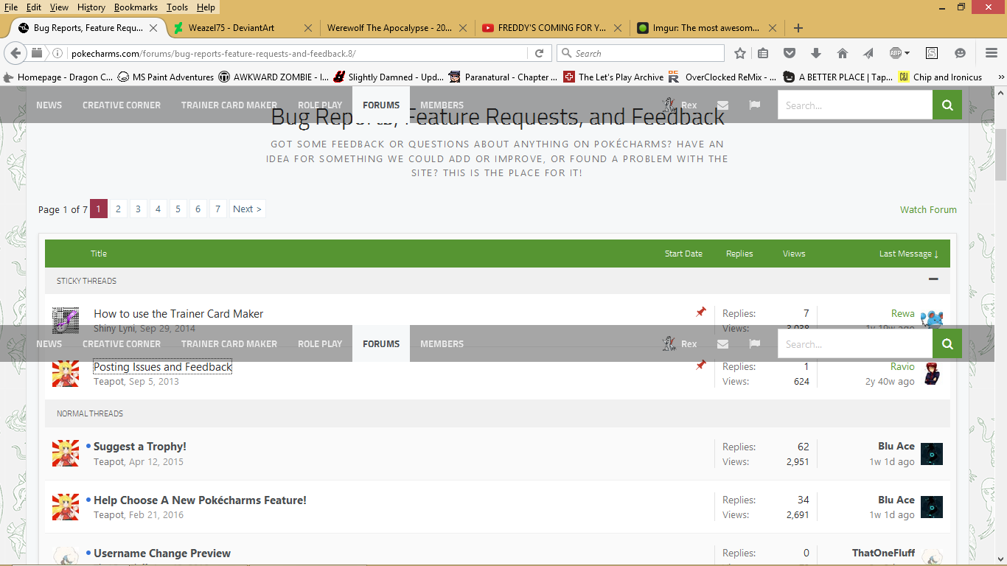Open the Help menu

[206, 7]
